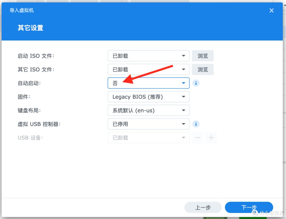This screenshot has width=286, height=219.
Task: Click 浏览 next to 其它 ISO 文件
Action: 203,69
